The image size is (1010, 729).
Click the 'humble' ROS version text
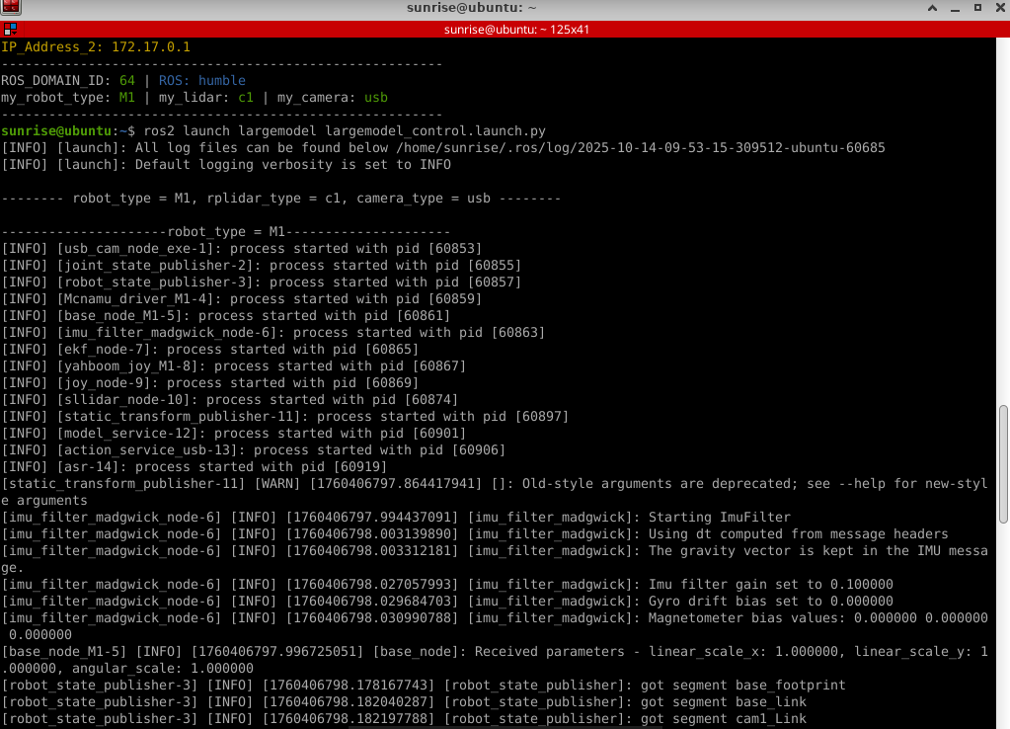point(221,80)
